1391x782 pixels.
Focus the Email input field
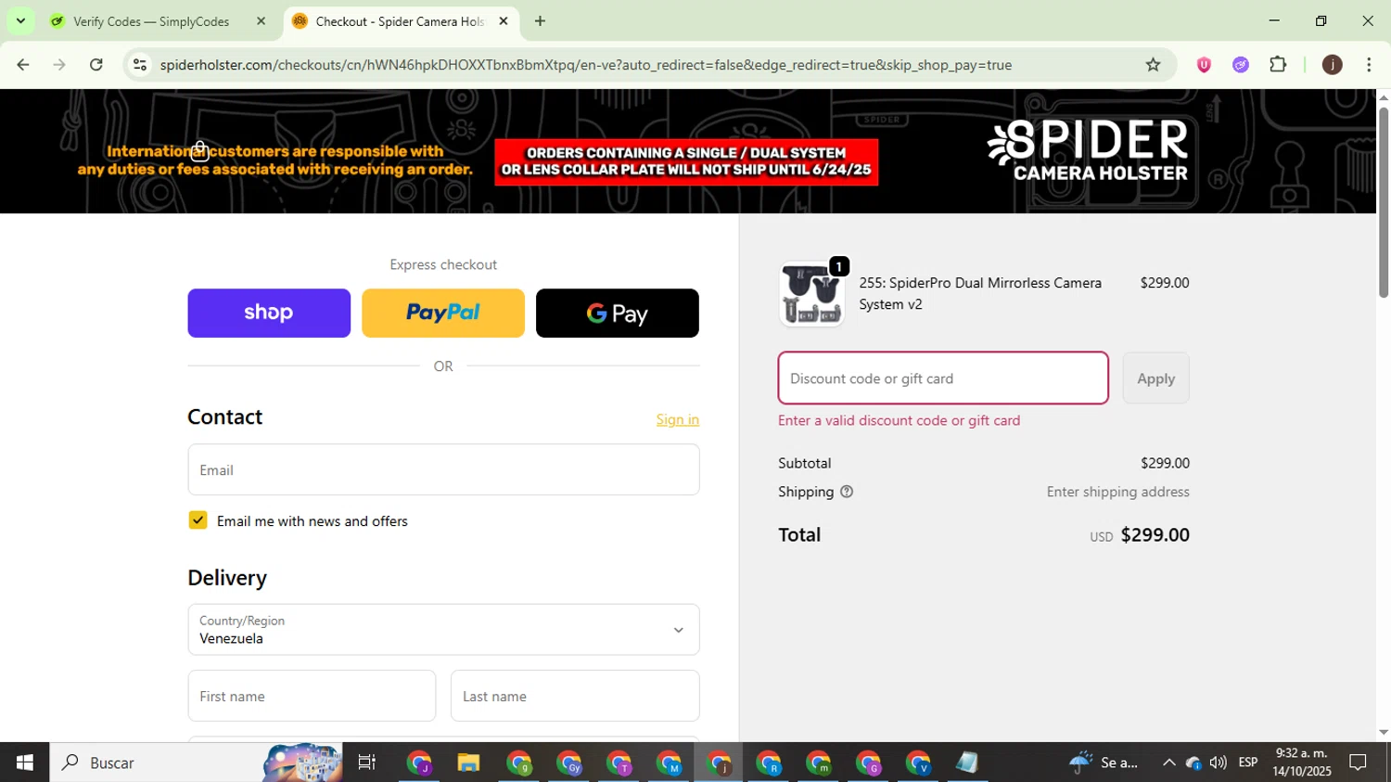tap(443, 469)
